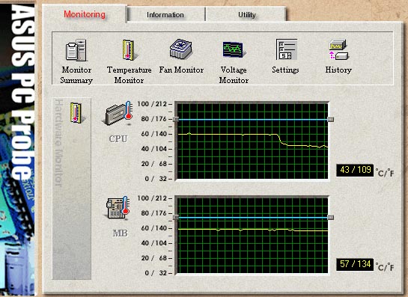This screenshot has height=297, width=408.
Task: Click the Hardware Monitor sidebar thermometer icon
Action: (76, 113)
